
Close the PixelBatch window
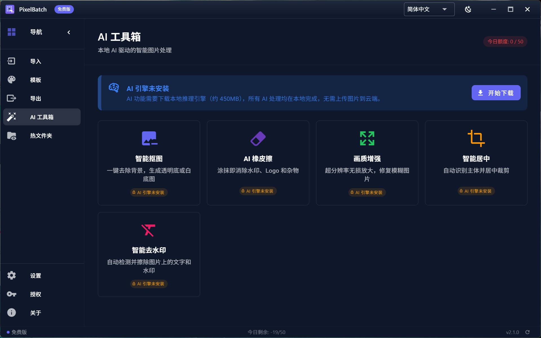527,9
